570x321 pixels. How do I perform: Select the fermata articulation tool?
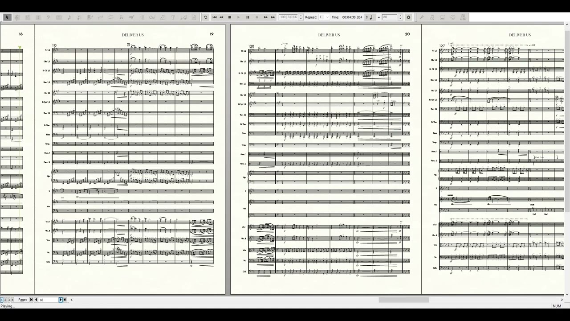[x=121, y=17]
